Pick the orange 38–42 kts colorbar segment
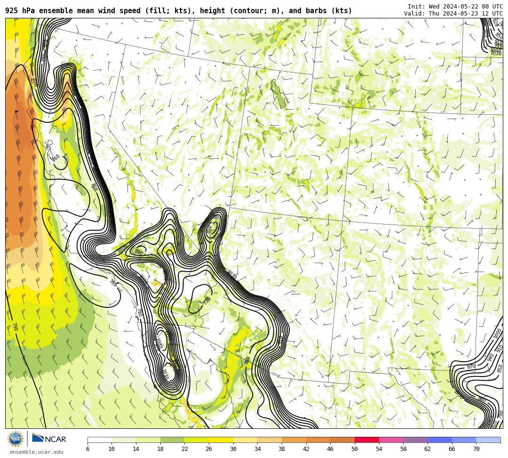This screenshot has width=508, height=458. click(x=294, y=440)
